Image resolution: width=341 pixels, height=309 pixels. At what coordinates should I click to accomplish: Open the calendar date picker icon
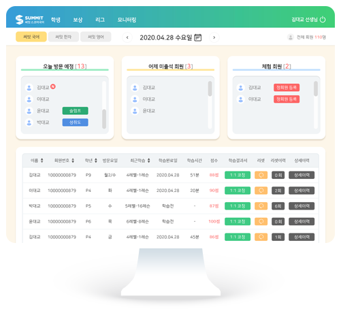coord(198,37)
